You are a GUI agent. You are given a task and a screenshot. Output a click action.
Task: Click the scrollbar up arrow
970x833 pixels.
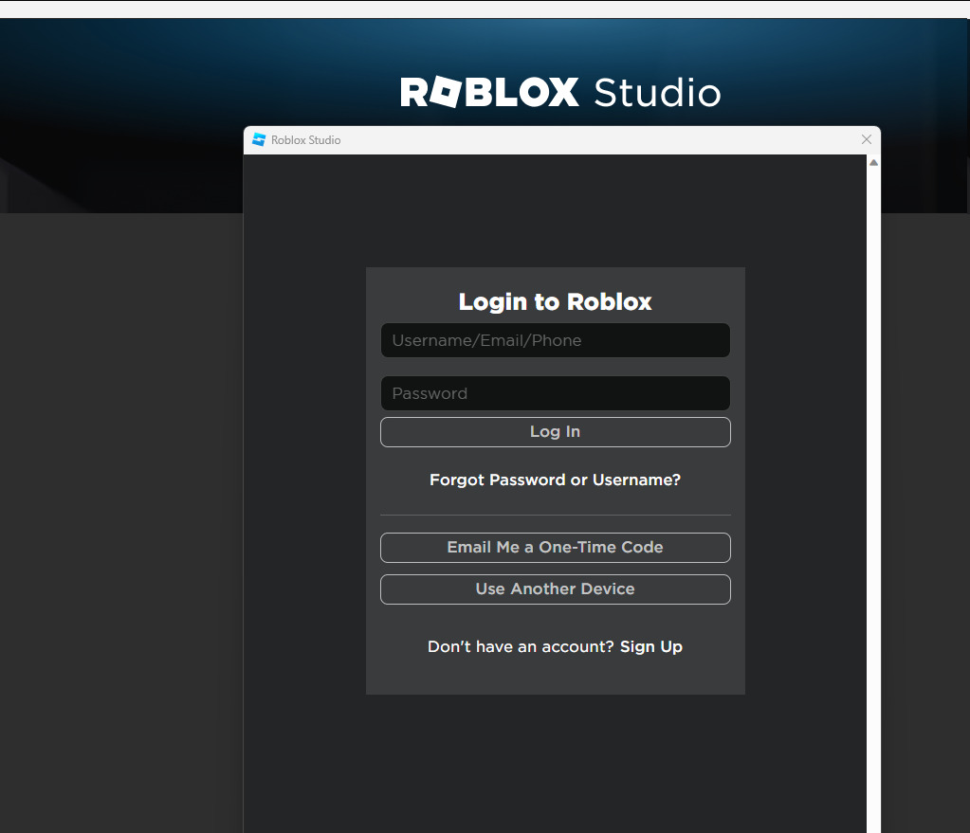[872, 161]
